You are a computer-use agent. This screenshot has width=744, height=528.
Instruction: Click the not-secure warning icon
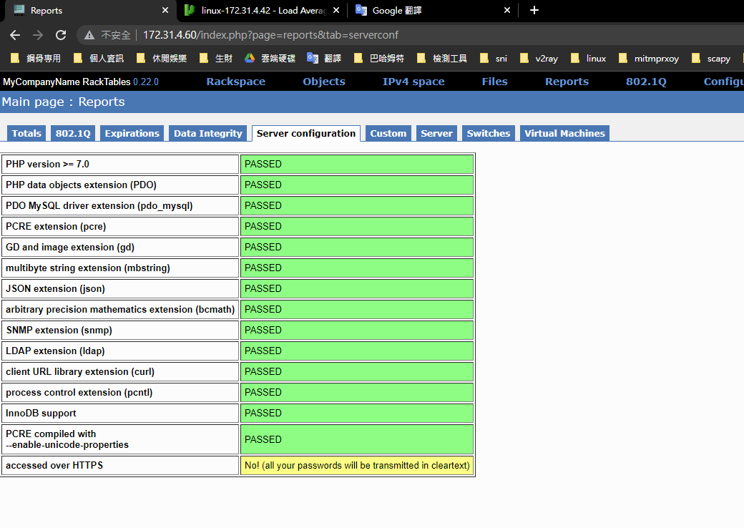[89, 35]
